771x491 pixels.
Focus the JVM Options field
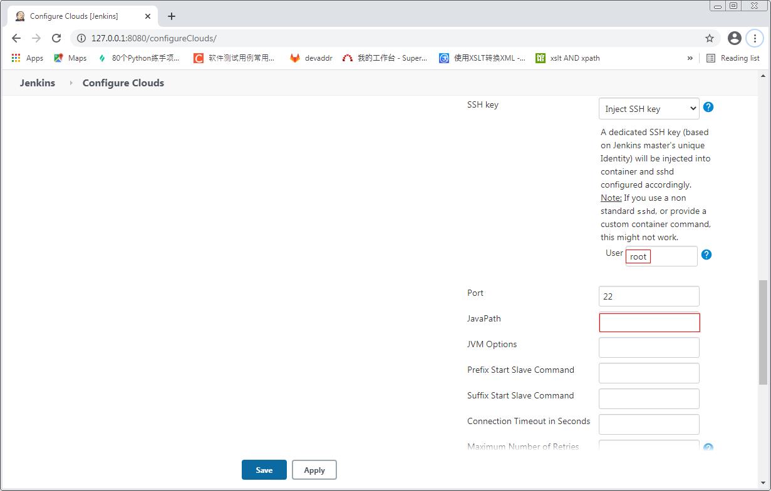pos(649,348)
